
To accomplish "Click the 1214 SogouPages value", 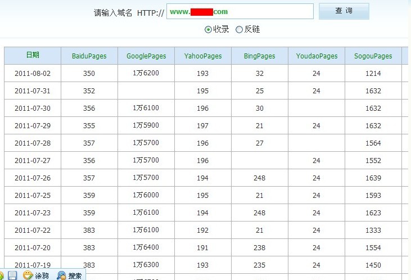I will pyautogui.click(x=373, y=74).
